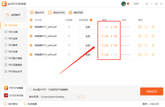
Task: Open folder icon for 转换操作14_split.pdf
Action: click(146, 55)
